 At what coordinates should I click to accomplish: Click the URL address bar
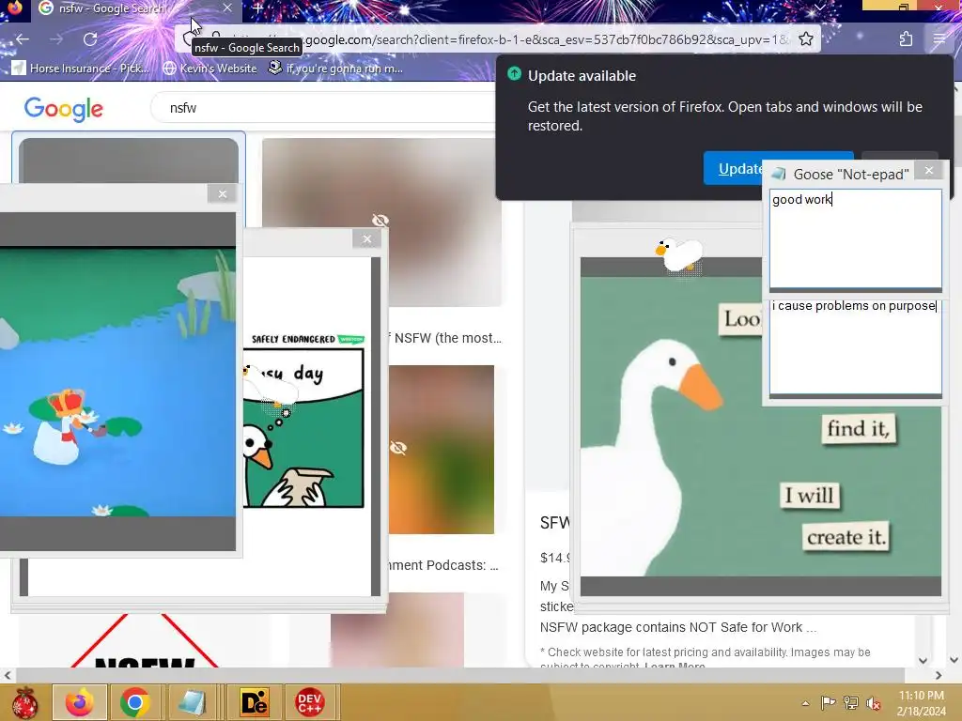pos(497,39)
